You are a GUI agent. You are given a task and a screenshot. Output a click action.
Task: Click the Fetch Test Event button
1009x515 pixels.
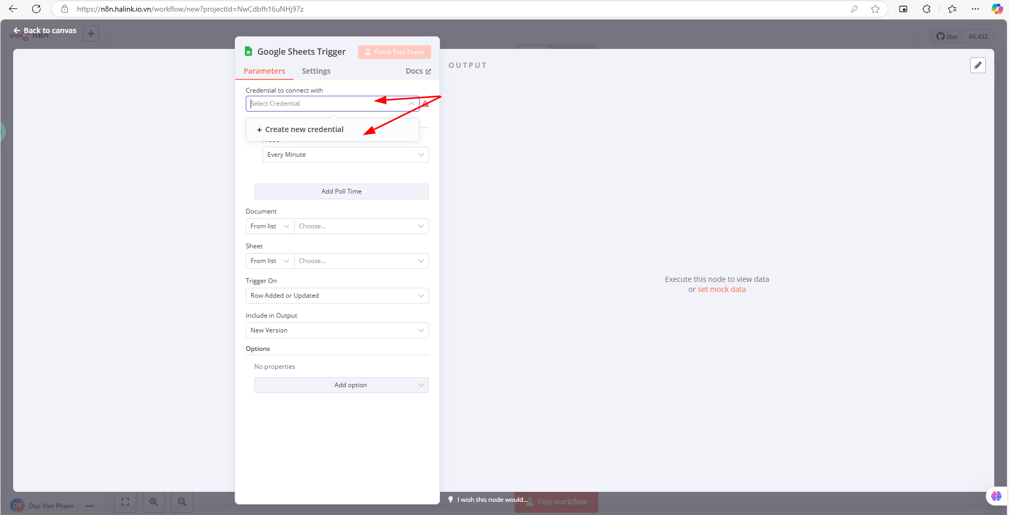(394, 52)
